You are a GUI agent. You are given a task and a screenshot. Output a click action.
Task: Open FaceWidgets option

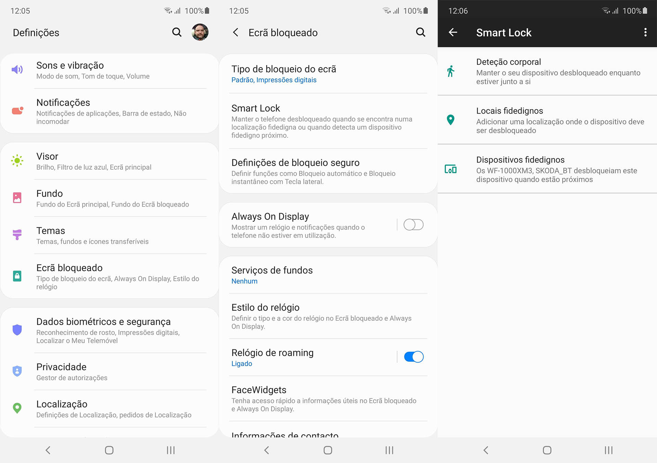pyautogui.click(x=328, y=399)
